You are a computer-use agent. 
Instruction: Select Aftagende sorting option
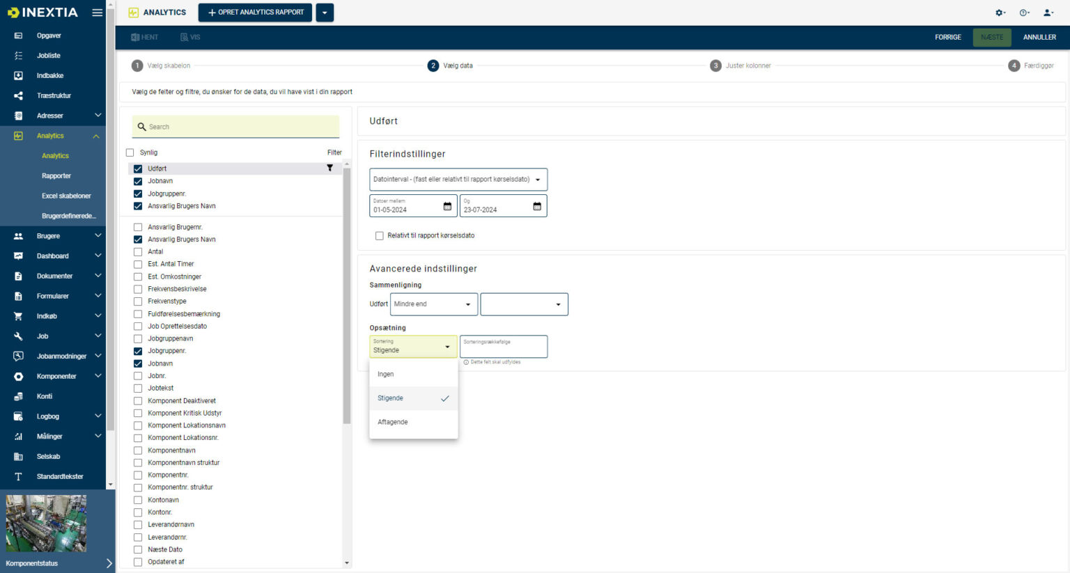(x=414, y=423)
